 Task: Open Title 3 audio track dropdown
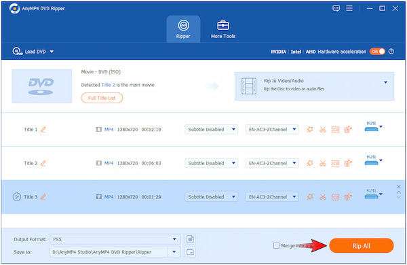click(x=272, y=197)
